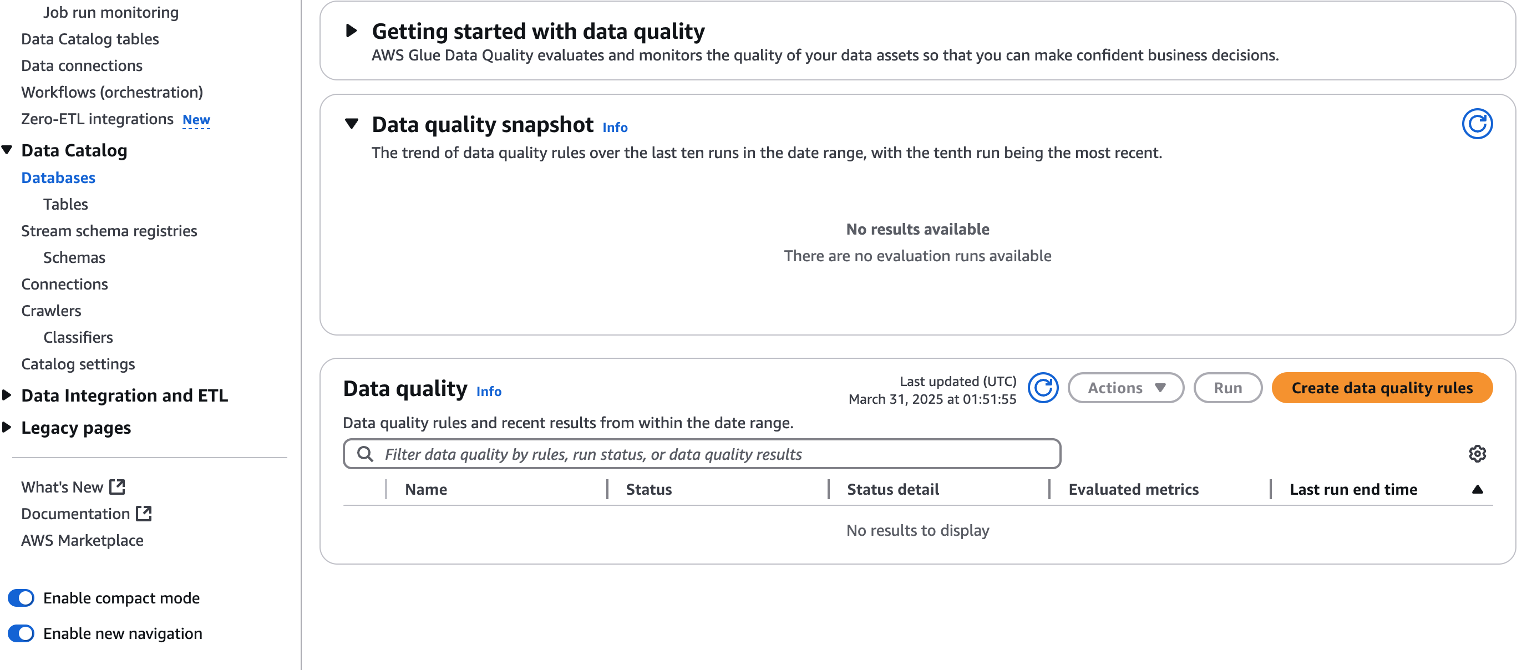Open the Crawlers page from the sidebar
Viewport: 1532px width, 670px height.
click(51, 311)
